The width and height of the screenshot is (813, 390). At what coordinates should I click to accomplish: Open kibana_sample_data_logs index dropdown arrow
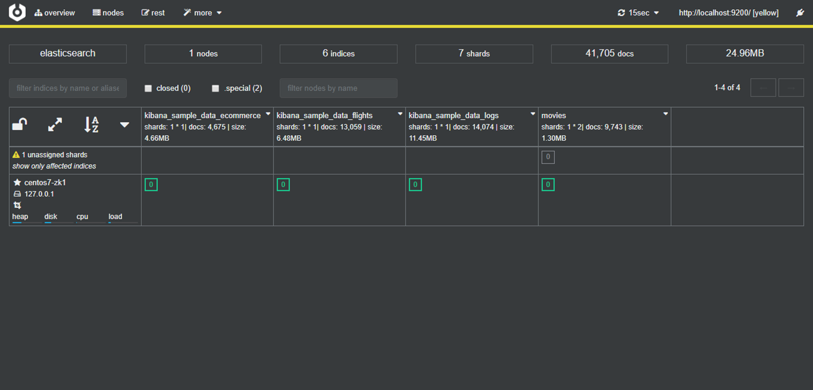pos(533,114)
